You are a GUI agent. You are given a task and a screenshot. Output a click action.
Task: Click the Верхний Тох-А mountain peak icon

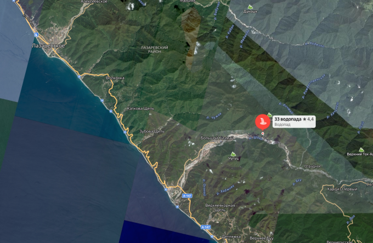tap(361, 150)
